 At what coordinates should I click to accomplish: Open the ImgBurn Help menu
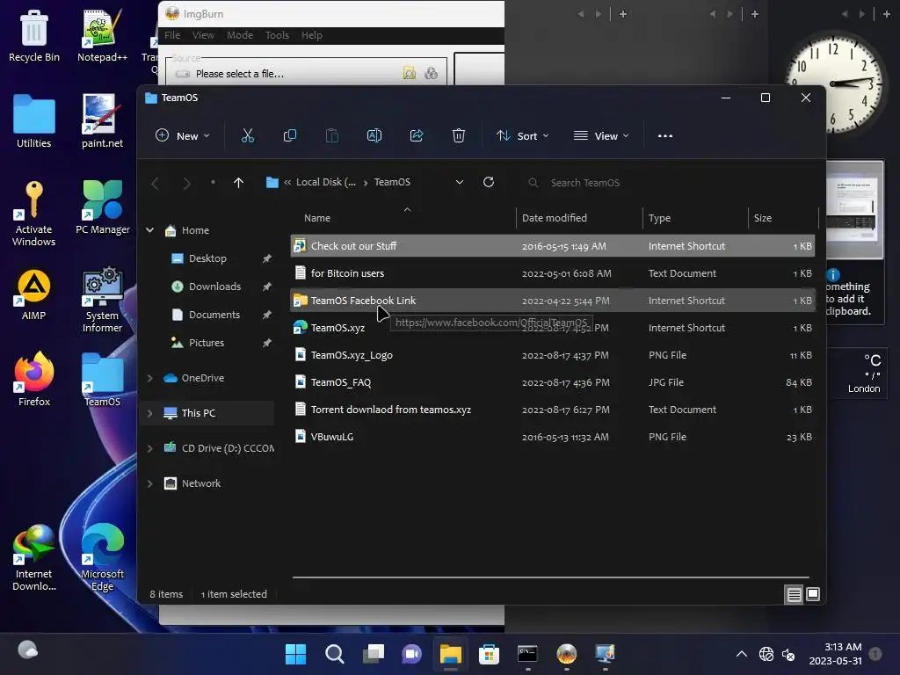(x=312, y=35)
